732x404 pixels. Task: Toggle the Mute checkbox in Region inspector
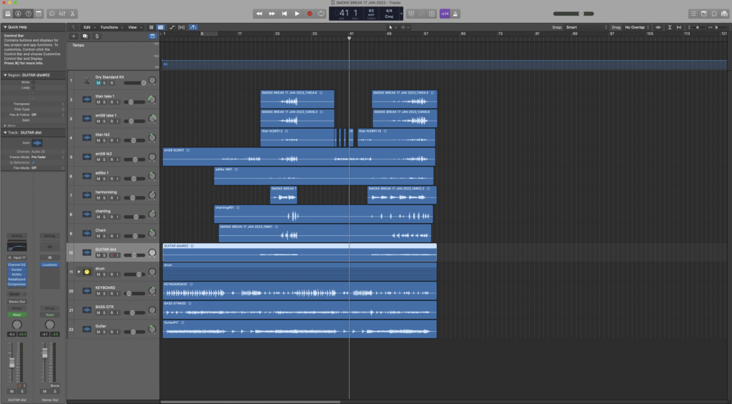click(33, 82)
